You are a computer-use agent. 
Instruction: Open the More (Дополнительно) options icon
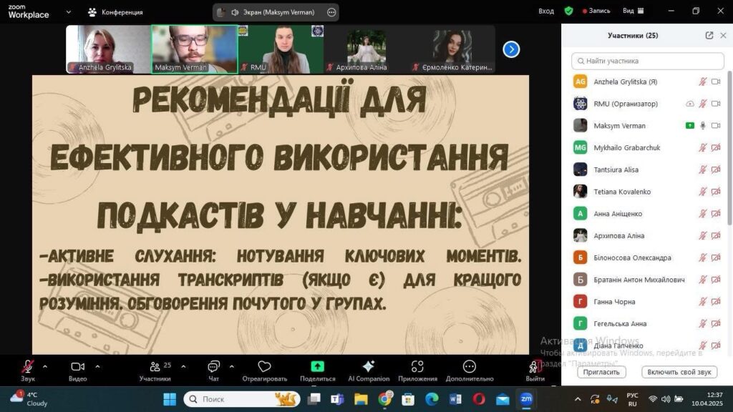[469, 367]
